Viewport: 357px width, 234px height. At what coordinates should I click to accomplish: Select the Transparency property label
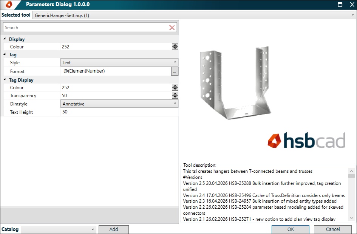23,96
